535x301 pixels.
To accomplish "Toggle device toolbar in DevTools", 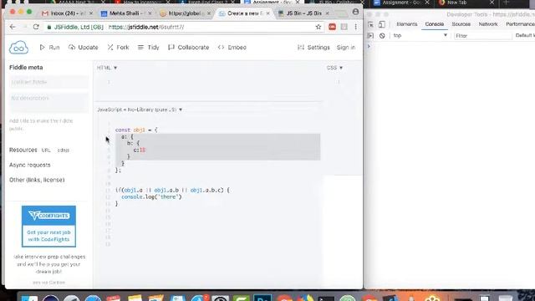I will pos(382,24).
